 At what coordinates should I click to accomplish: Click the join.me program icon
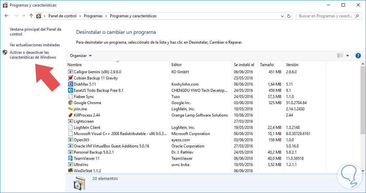point(71,109)
